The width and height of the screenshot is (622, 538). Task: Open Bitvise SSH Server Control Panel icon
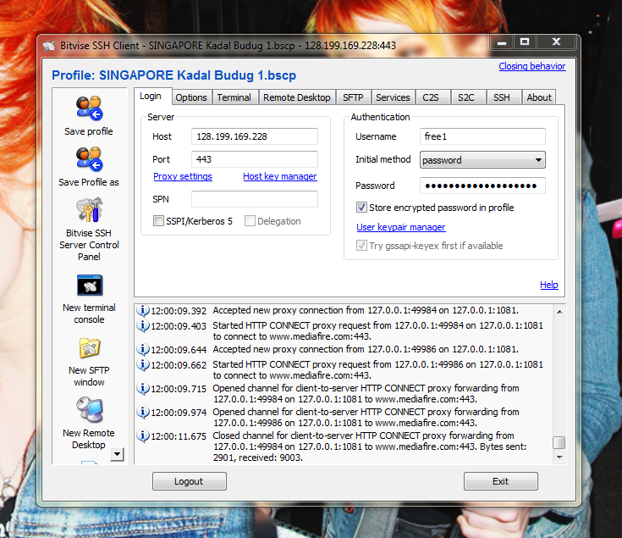tap(90, 210)
